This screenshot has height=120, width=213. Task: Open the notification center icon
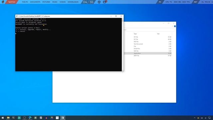tap(209, 118)
